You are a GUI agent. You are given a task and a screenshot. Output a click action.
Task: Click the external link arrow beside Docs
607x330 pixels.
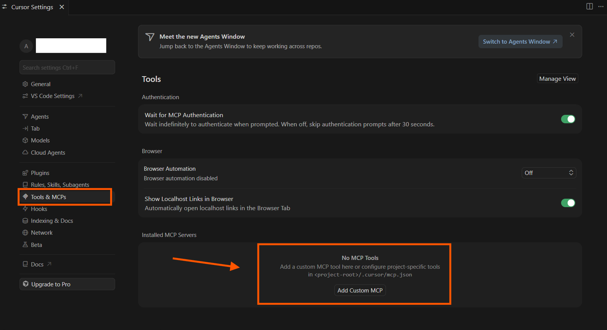coord(49,264)
